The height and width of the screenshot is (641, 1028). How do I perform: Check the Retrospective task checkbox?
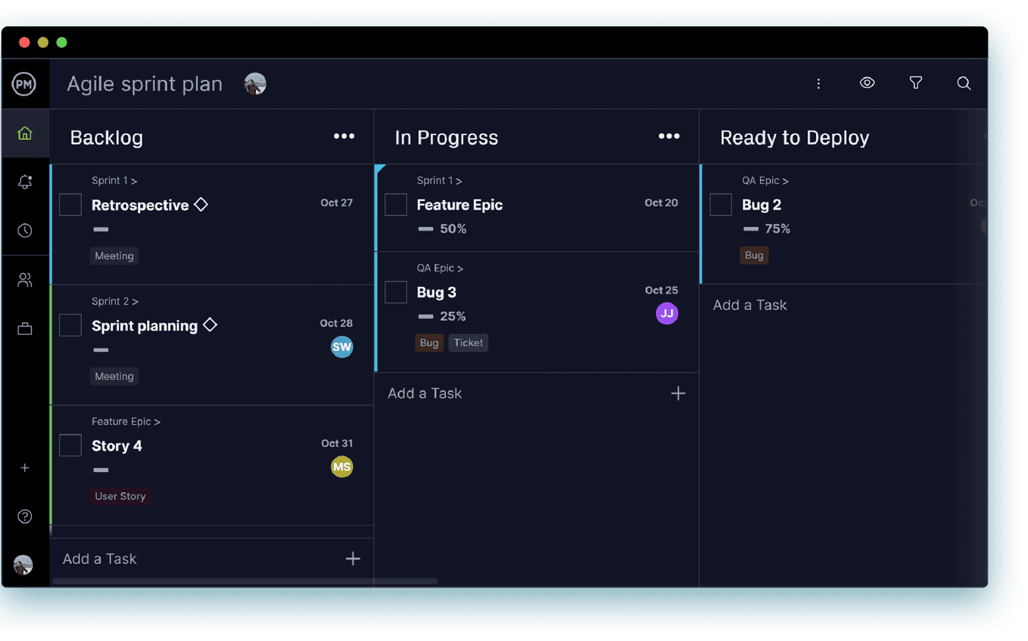coord(70,204)
